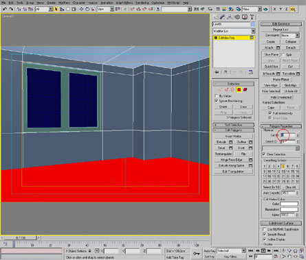306x260 pixels.
Task: Open the Motion command panel tab
Action: tap(237, 17)
